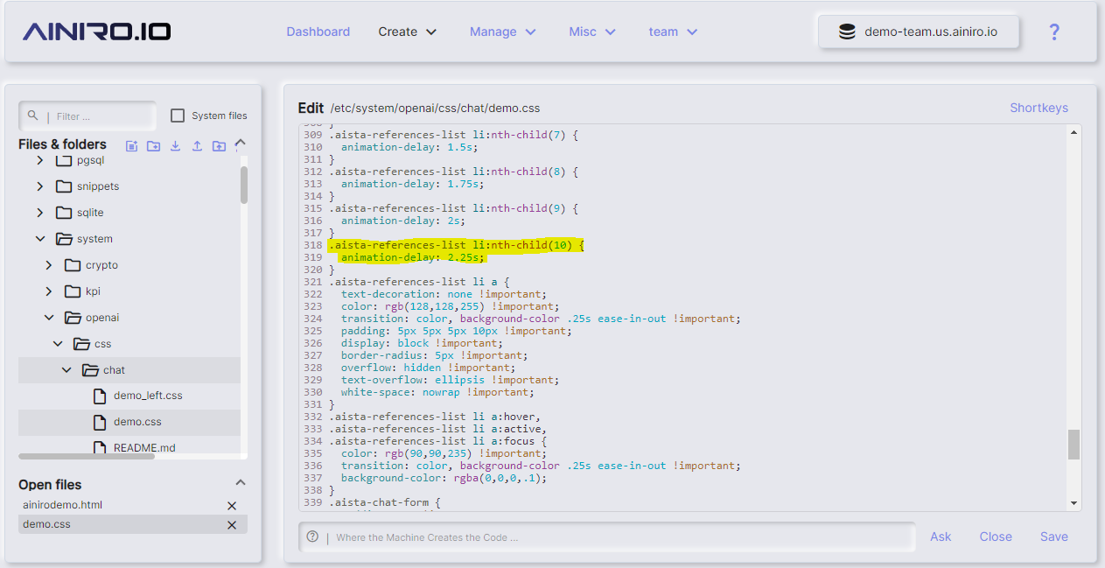Collapse the css folder chevron
This screenshot has width=1105, height=568.
pos(58,344)
